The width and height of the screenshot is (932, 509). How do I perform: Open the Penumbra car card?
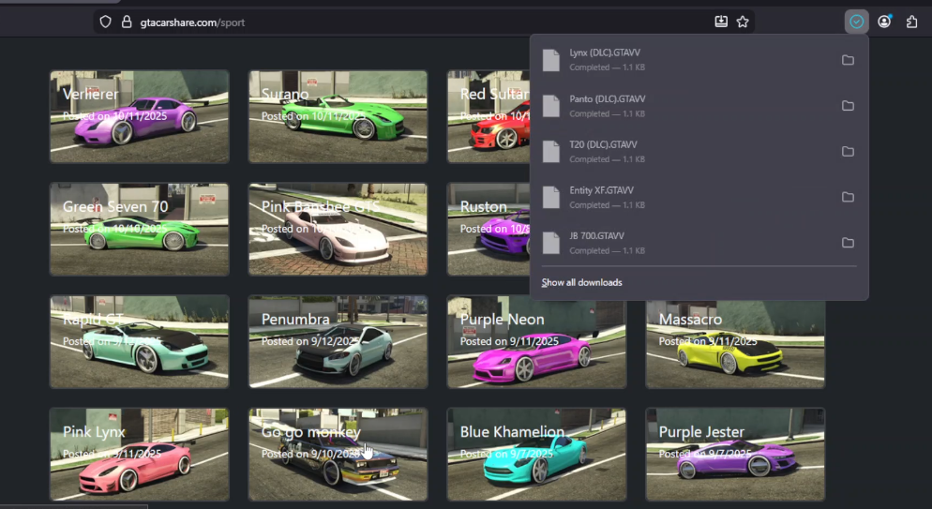[x=338, y=341]
